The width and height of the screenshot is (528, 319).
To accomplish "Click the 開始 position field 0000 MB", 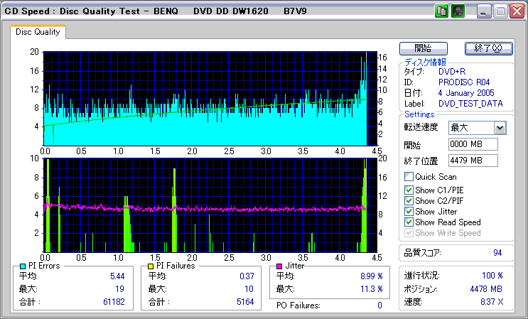I will pos(473,144).
